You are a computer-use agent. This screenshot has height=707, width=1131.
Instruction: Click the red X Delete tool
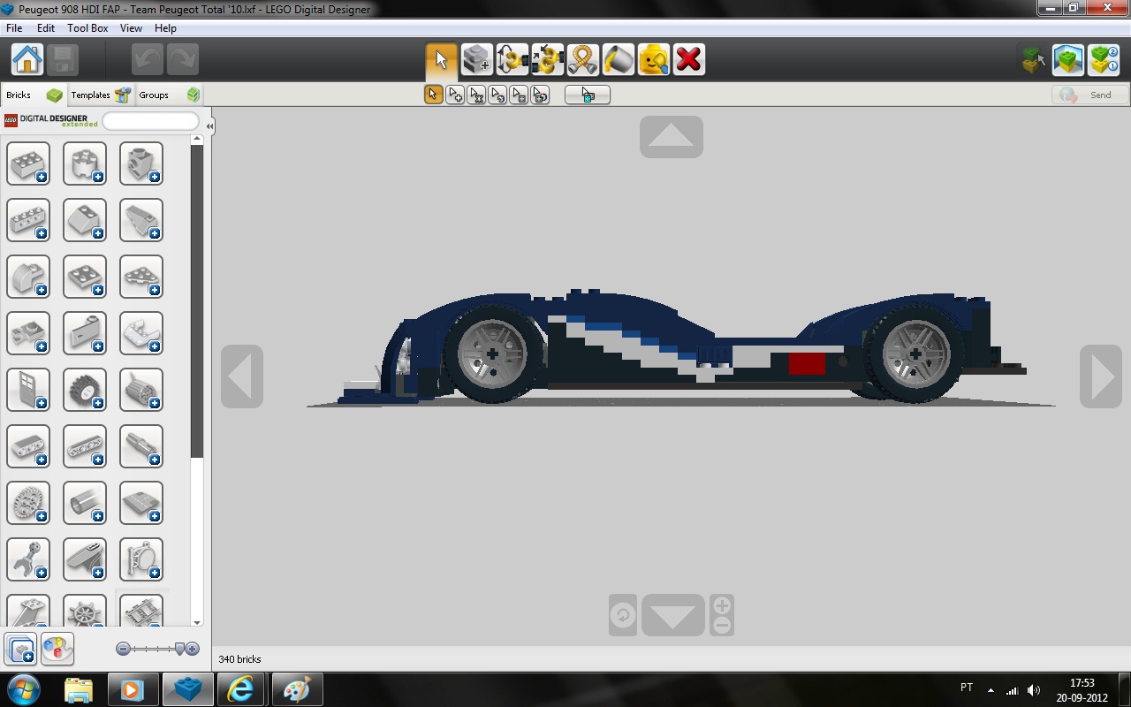(x=688, y=60)
